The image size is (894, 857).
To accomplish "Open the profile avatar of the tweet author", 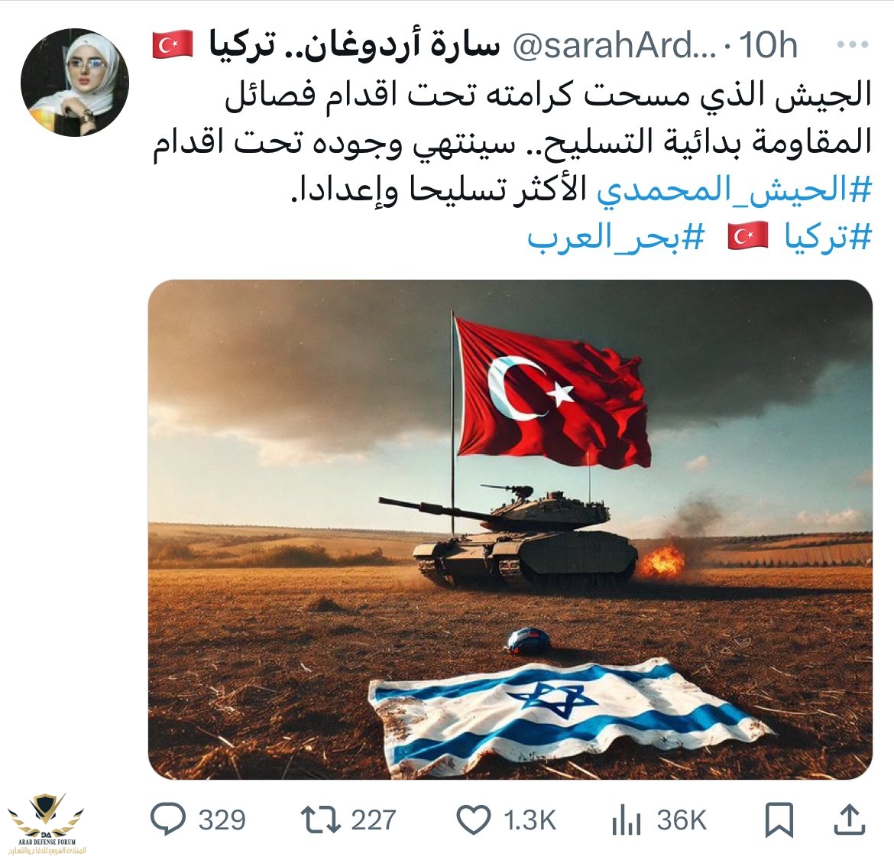I will pyautogui.click(x=75, y=82).
